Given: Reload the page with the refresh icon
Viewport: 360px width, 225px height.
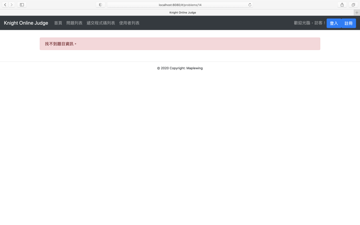Looking at the screenshot, I should (250, 5).
